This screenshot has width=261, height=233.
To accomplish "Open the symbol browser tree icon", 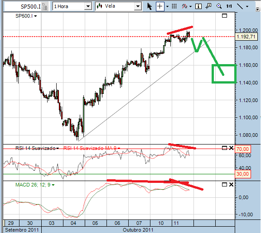I will pyautogui.click(x=45, y=7).
